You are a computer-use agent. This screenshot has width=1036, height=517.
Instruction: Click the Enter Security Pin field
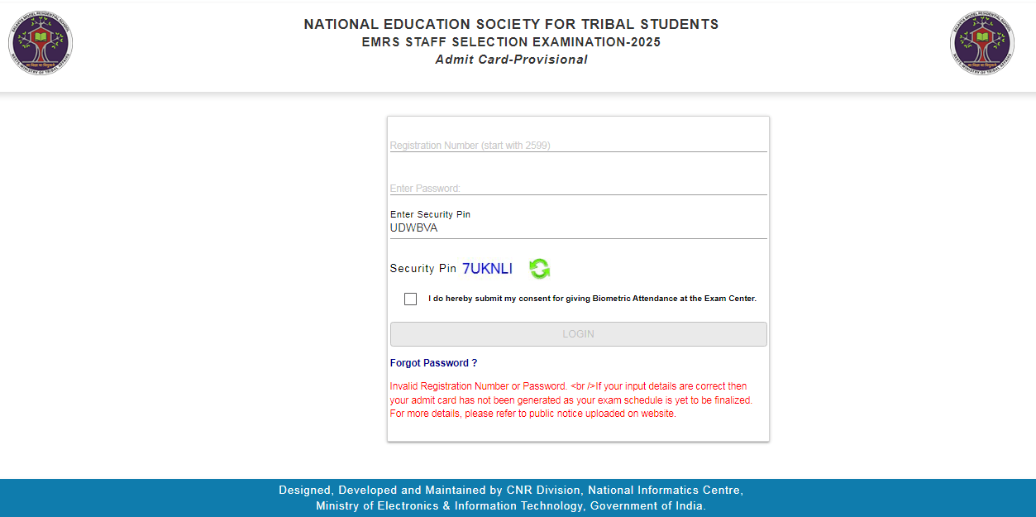537,225
